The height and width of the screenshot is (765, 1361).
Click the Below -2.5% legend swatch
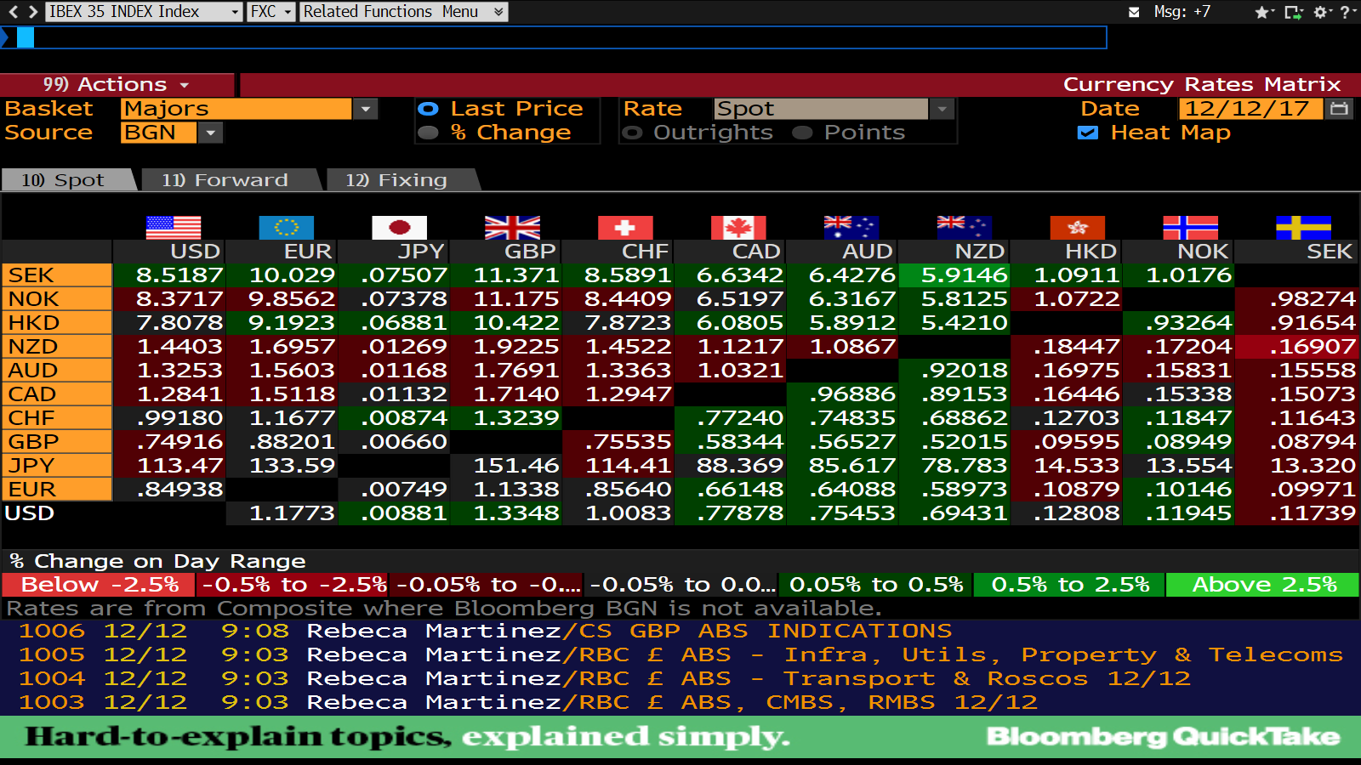point(99,585)
